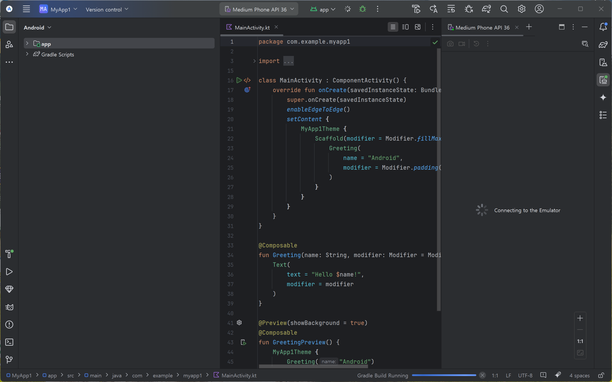Open Preview configuration gear on line 41

(x=239, y=323)
